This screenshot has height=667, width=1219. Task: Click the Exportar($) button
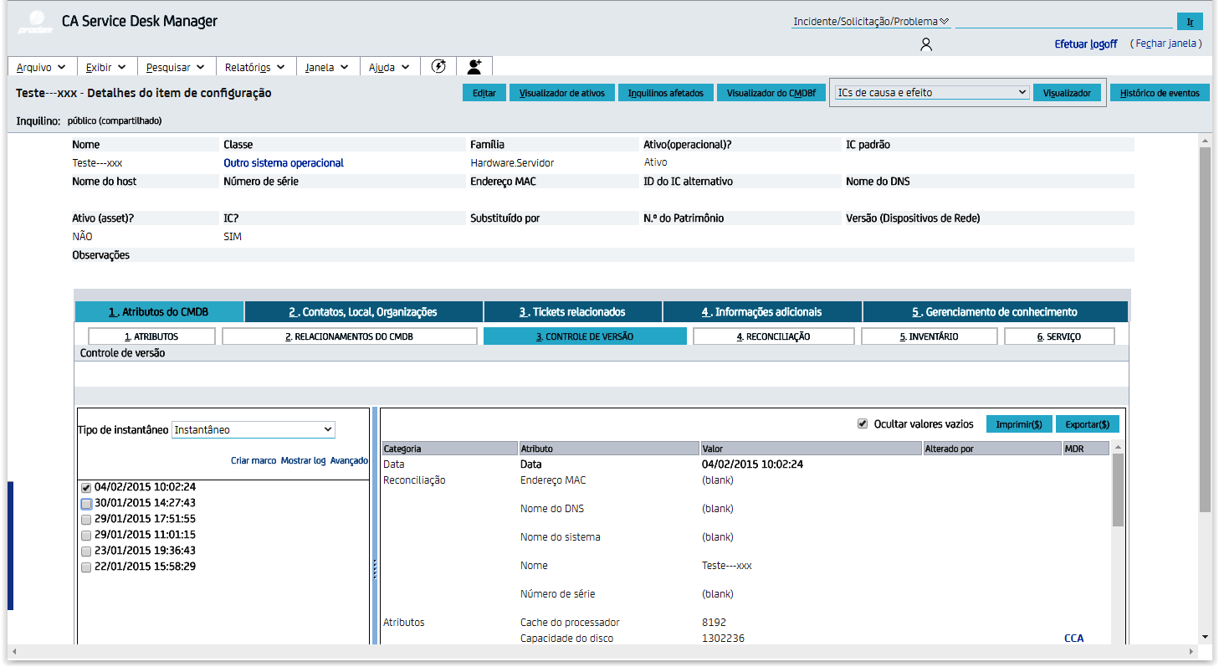1088,424
